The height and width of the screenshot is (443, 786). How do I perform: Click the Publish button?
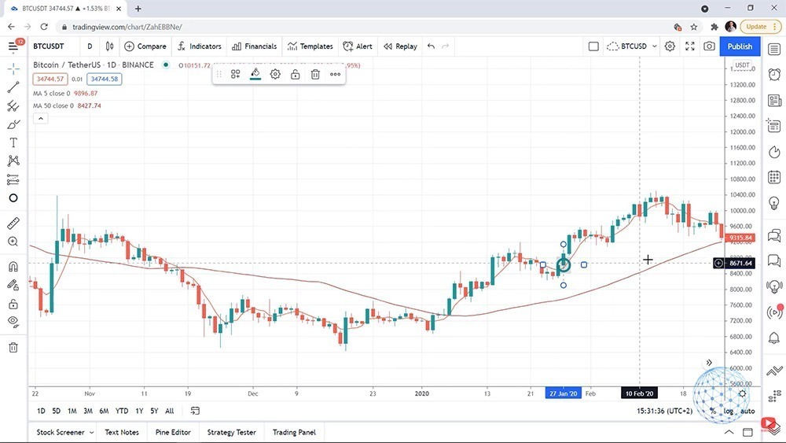[x=740, y=46]
